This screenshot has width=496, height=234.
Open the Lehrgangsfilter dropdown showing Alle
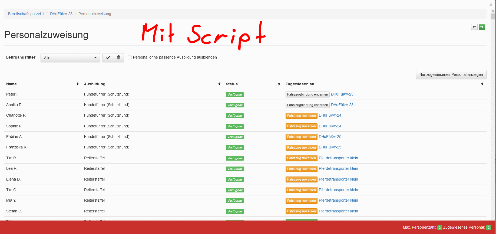tap(70, 58)
